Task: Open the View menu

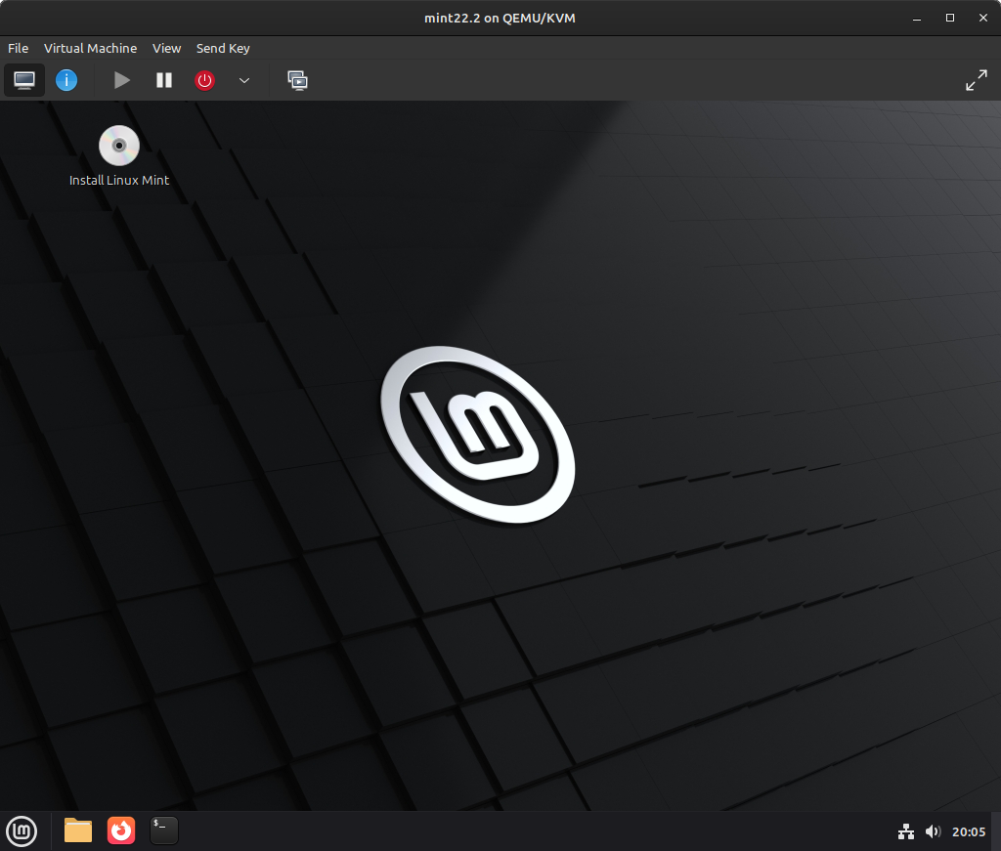Action: [166, 49]
